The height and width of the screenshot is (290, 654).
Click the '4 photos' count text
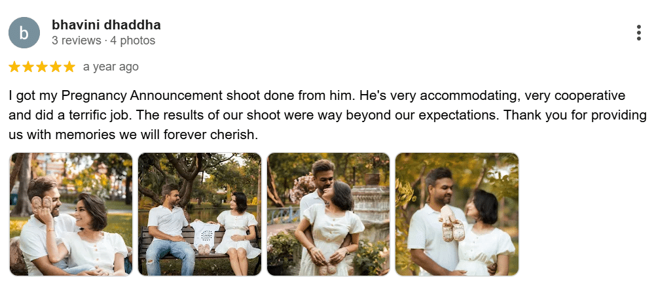133,40
